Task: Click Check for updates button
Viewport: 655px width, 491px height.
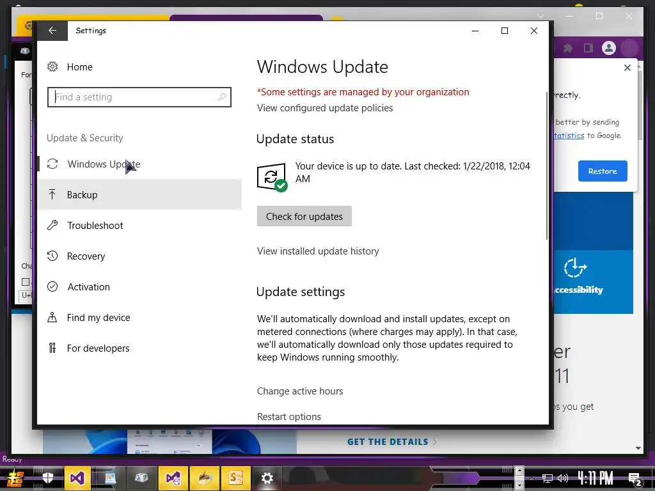Action: (304, 216)
